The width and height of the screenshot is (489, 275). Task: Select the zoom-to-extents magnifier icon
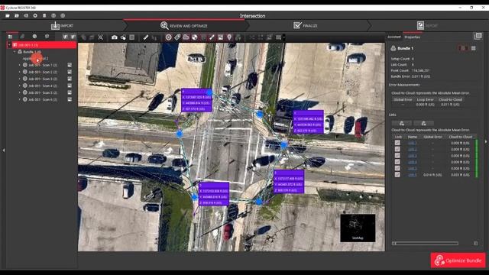click(100, 37)
